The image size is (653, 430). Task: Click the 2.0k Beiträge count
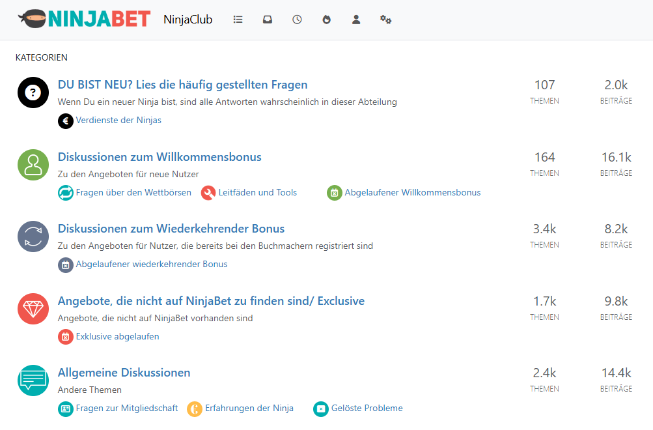[616, 85]
